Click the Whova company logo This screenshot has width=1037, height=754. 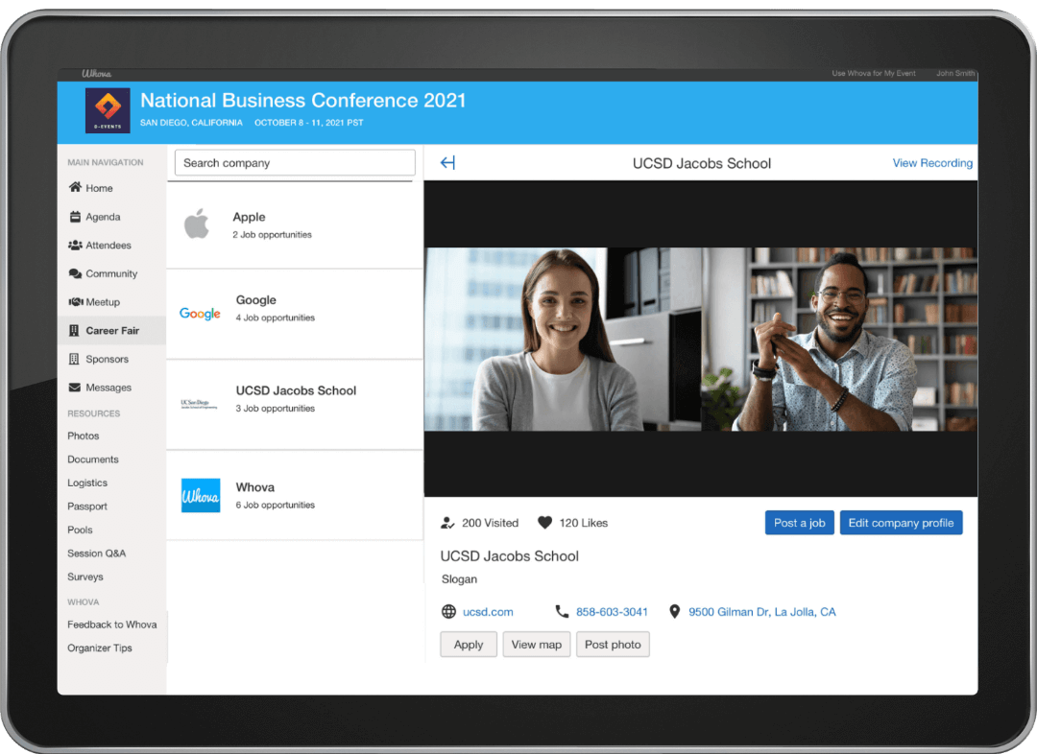coord(201,496)
